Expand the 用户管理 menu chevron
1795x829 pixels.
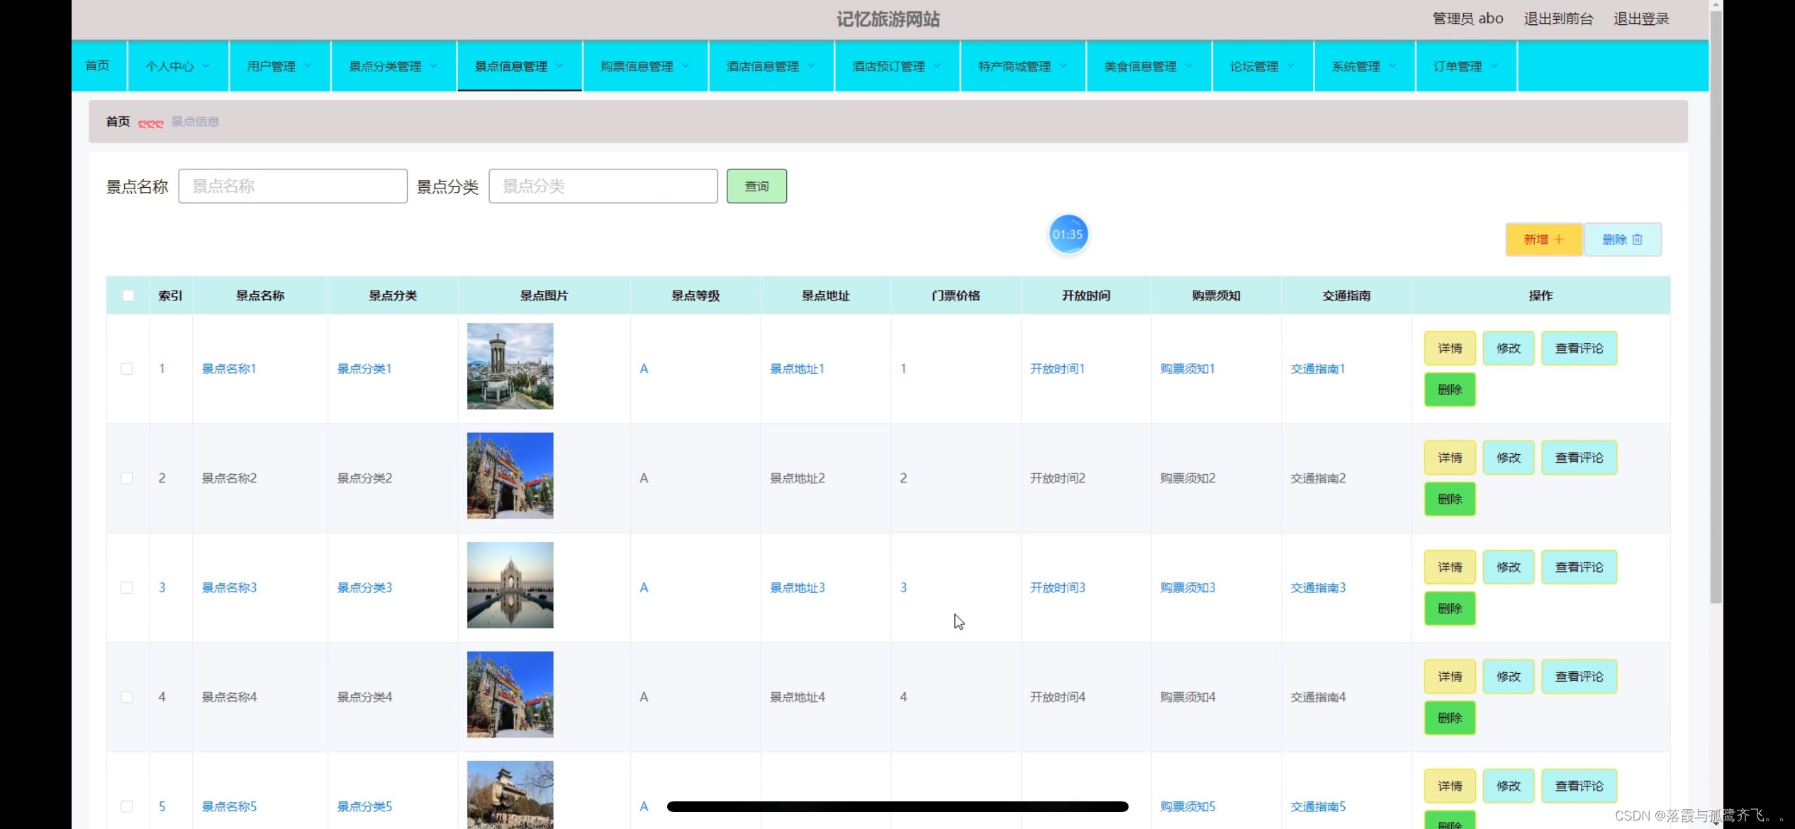point(308,66)
